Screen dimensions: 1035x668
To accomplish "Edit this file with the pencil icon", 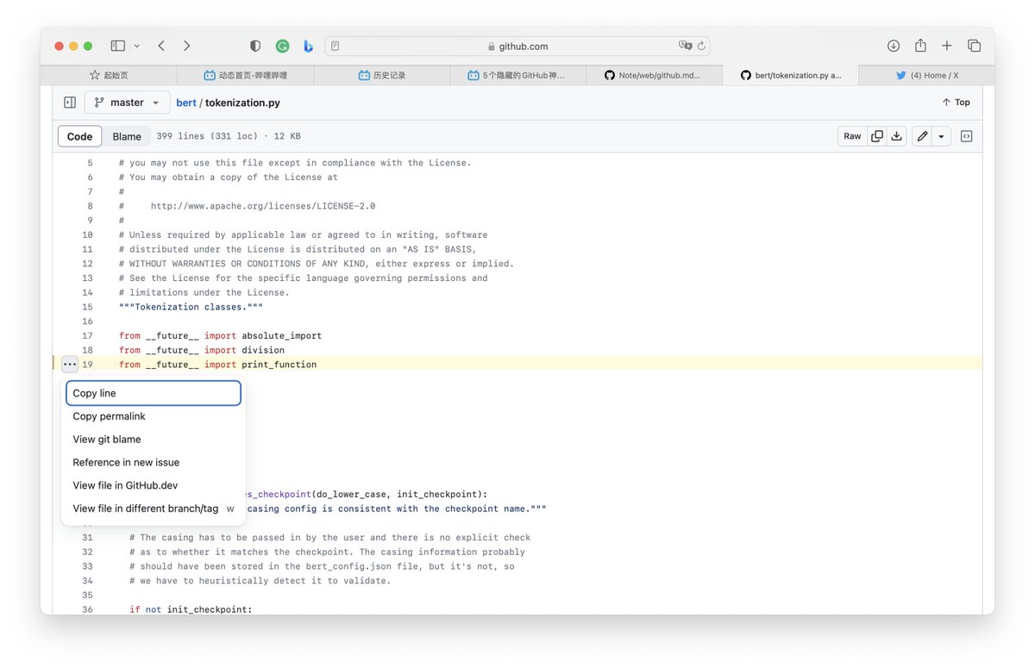I will 922,136.
